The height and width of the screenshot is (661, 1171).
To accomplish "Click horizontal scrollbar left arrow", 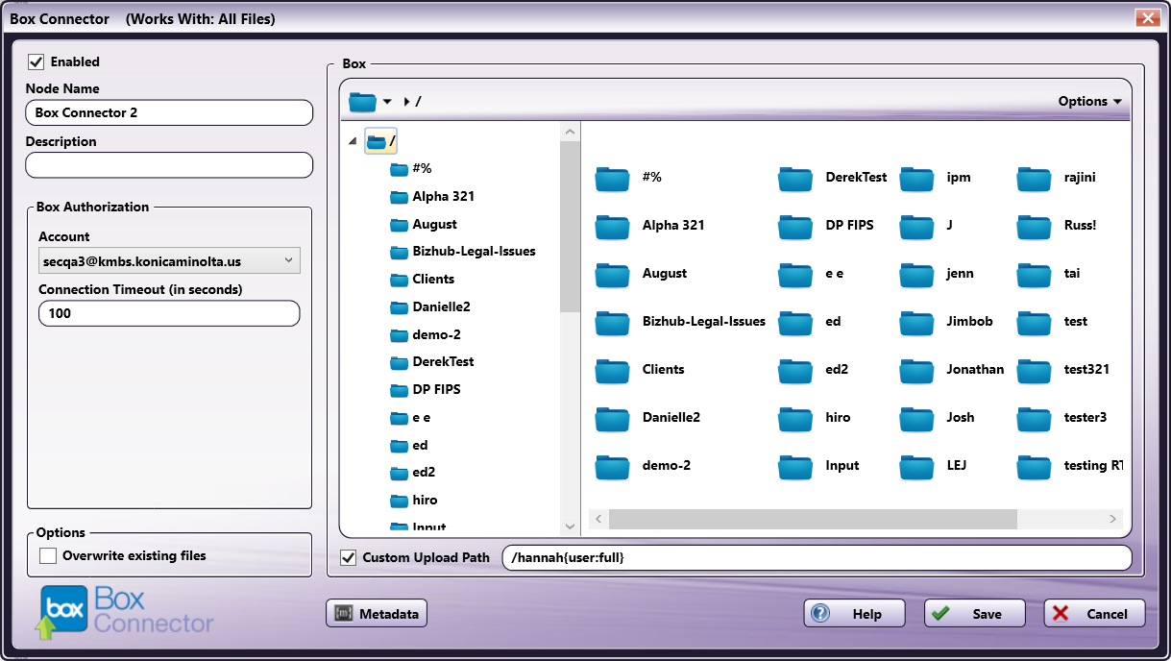I will point(598,519).
